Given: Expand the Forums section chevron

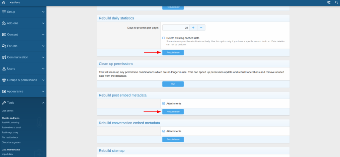Looking at the screenshot, I should pos(43,46).
